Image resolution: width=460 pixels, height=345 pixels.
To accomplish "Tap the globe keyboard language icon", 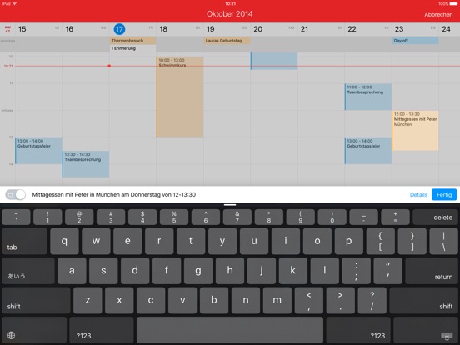I will [x=11, y=335].
